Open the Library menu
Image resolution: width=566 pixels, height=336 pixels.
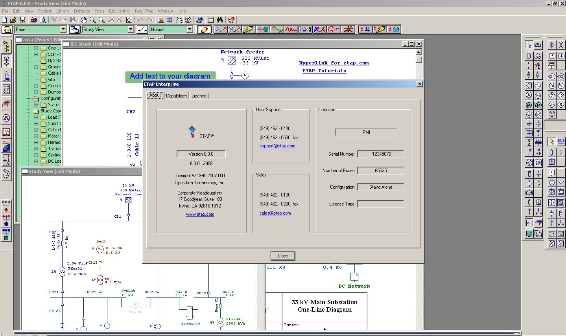click(63, 11)
